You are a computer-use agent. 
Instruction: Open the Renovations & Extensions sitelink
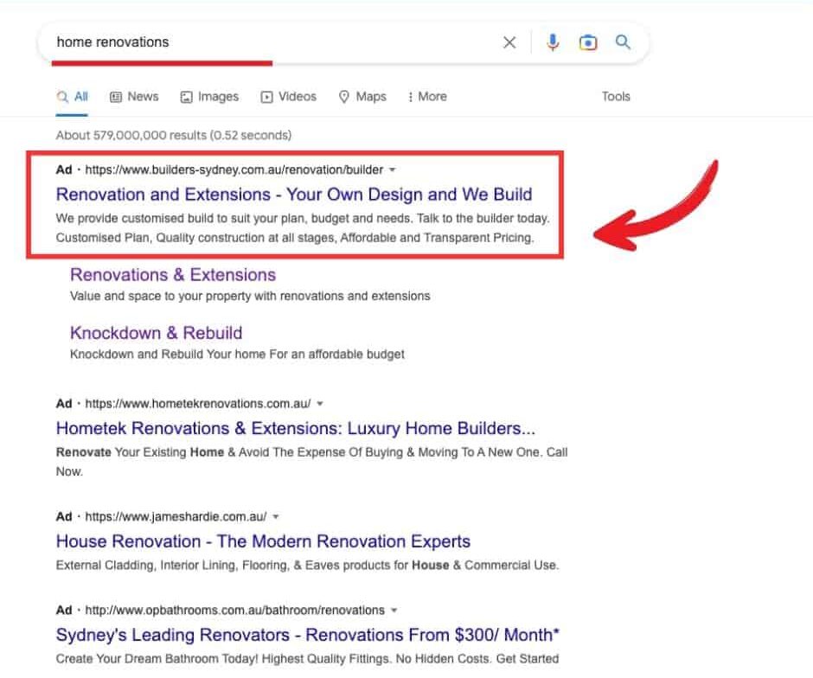(x=173, y=275)
